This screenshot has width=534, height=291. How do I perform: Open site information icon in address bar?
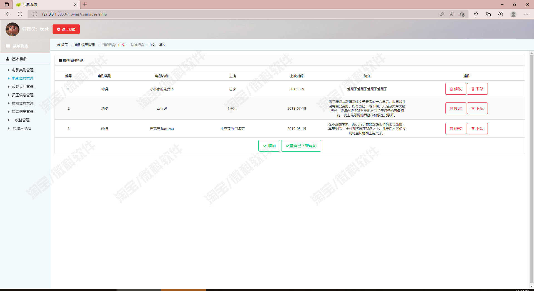click(35, 14)
